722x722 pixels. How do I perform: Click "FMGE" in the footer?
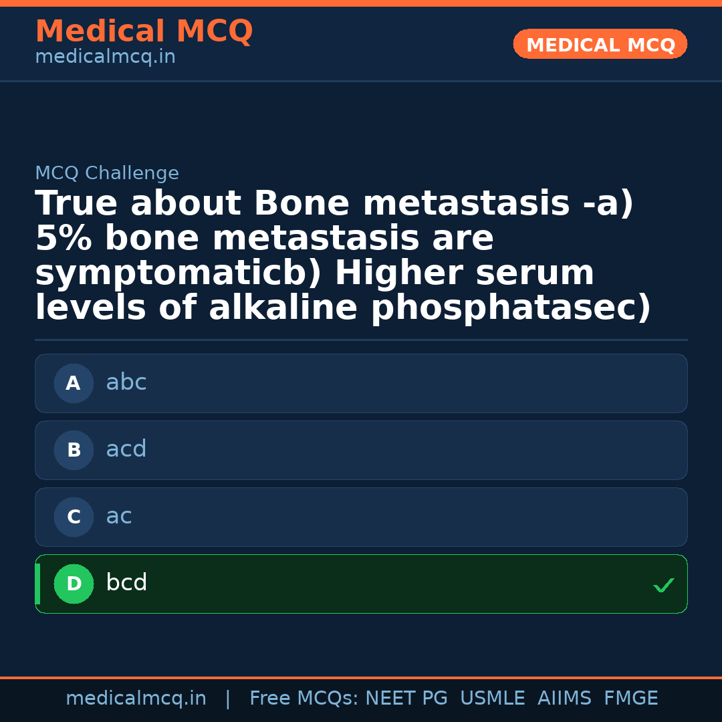click(631, 699)
